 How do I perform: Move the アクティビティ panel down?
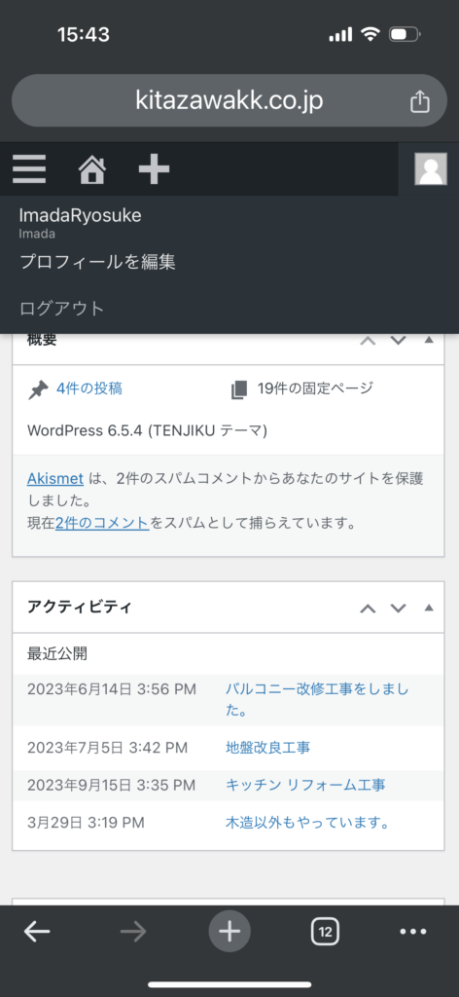tap(398, 608)
